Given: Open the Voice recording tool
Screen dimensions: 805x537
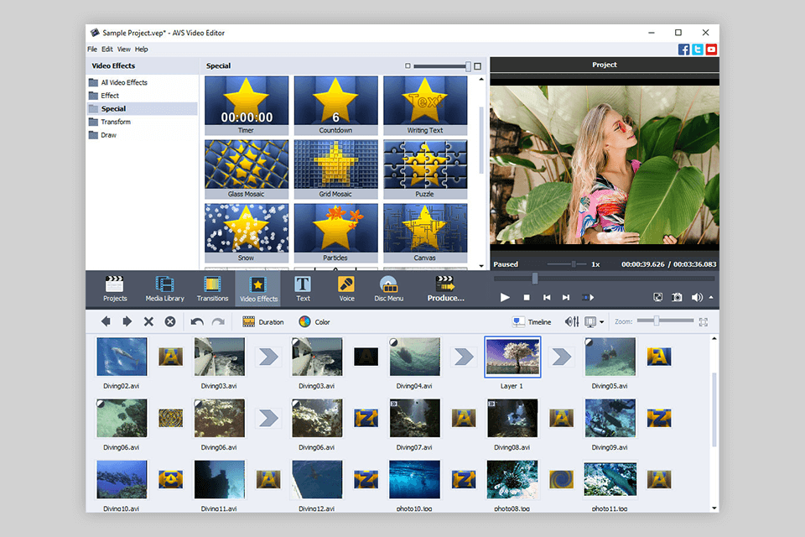Looking at the screenshot, I should (345, 289).
